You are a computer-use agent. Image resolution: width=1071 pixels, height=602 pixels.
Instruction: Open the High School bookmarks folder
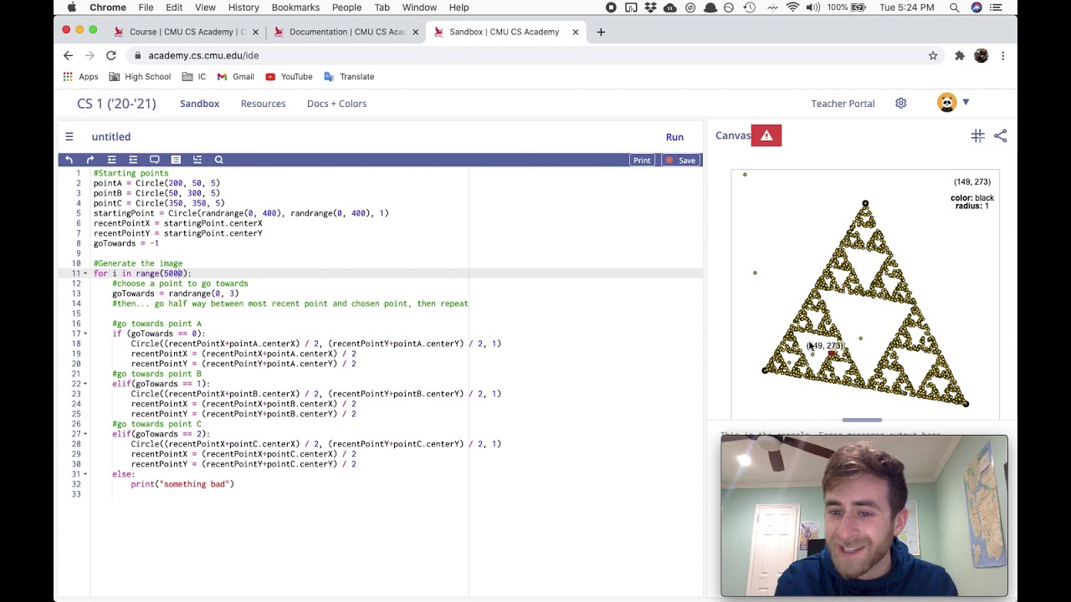click(140, 77)
